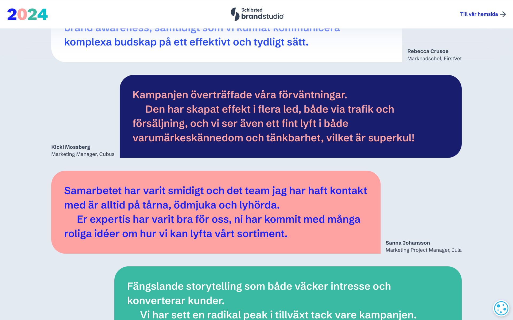Click the pink Samarbetet har varit smidigt card
Viewport: 513px width, 320px height.
tap(216, 212)
